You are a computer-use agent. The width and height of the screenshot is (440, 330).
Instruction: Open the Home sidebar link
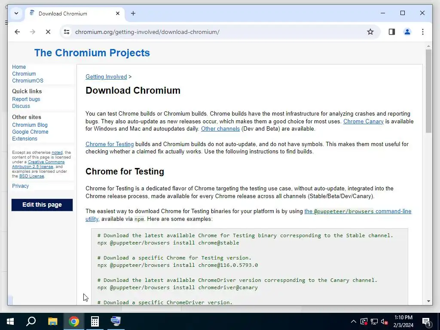(19, 67)
